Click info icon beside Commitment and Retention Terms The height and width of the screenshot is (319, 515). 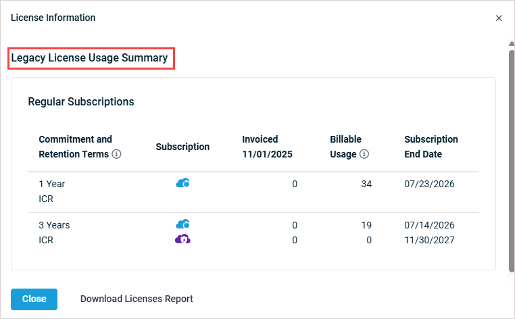117,154
